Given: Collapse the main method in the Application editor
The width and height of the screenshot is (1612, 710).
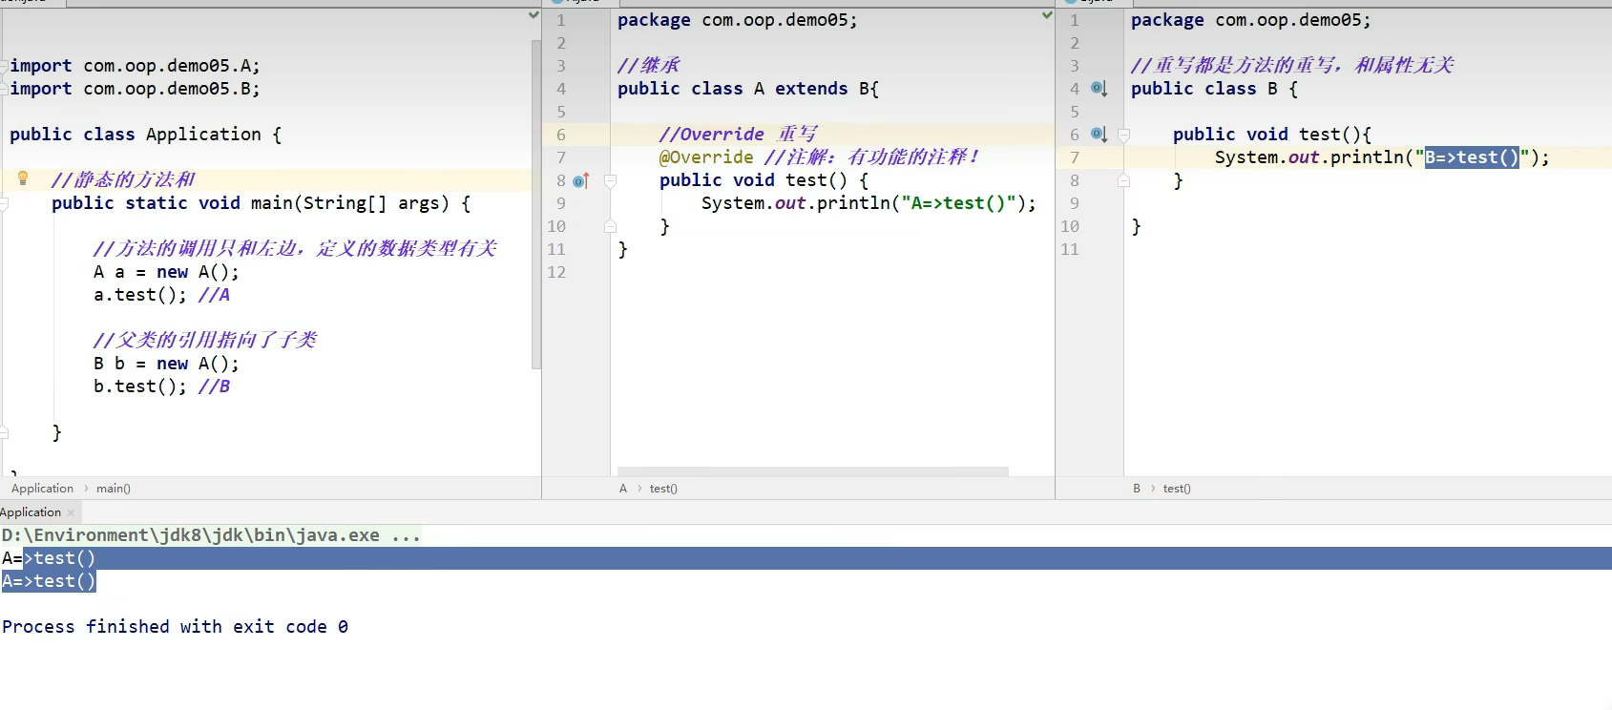Looking at the screenshot, I should click(x=4, y=203).
